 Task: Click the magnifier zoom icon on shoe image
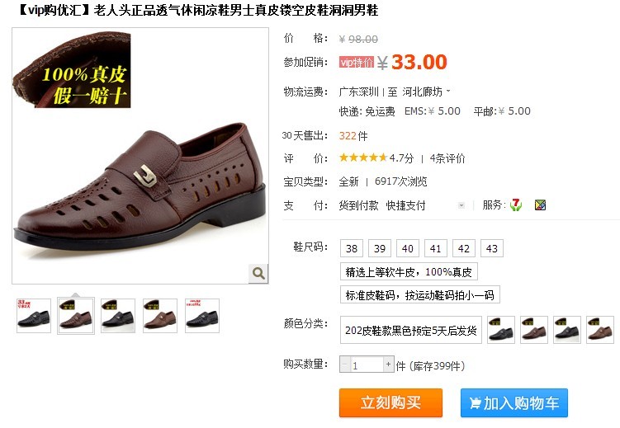(x=258, y=273)
